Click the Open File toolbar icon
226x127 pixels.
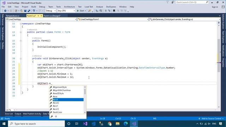pyautogui.click(x=22, y=11)
